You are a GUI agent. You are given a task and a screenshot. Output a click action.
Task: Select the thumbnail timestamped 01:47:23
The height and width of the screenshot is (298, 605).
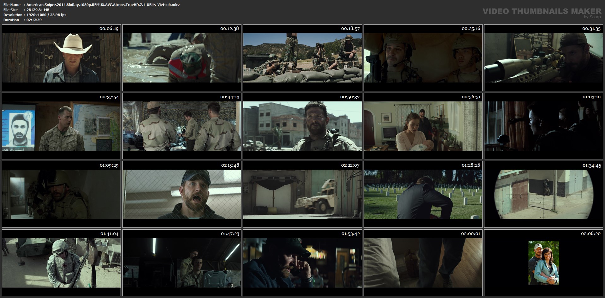(x=182, y=263)
